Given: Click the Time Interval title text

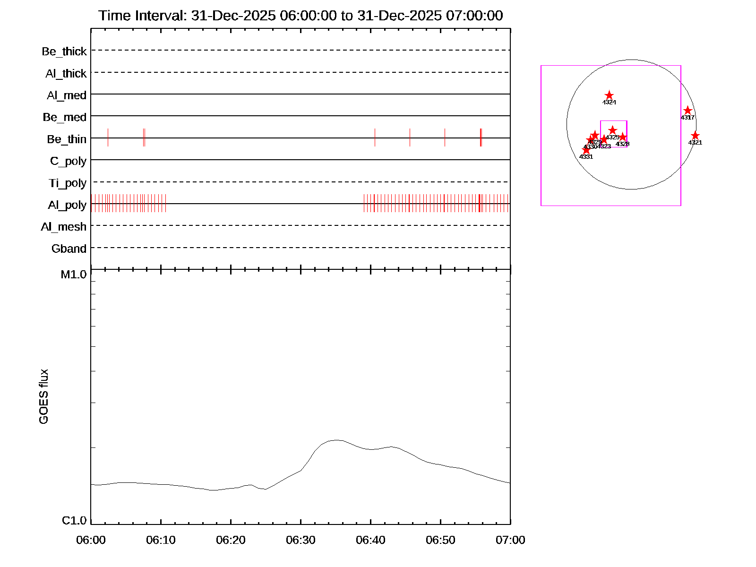Looking at the screenshot, I should tap(301, 16).
